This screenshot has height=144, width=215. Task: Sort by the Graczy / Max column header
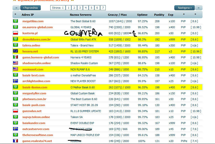(x=117, y=15)
